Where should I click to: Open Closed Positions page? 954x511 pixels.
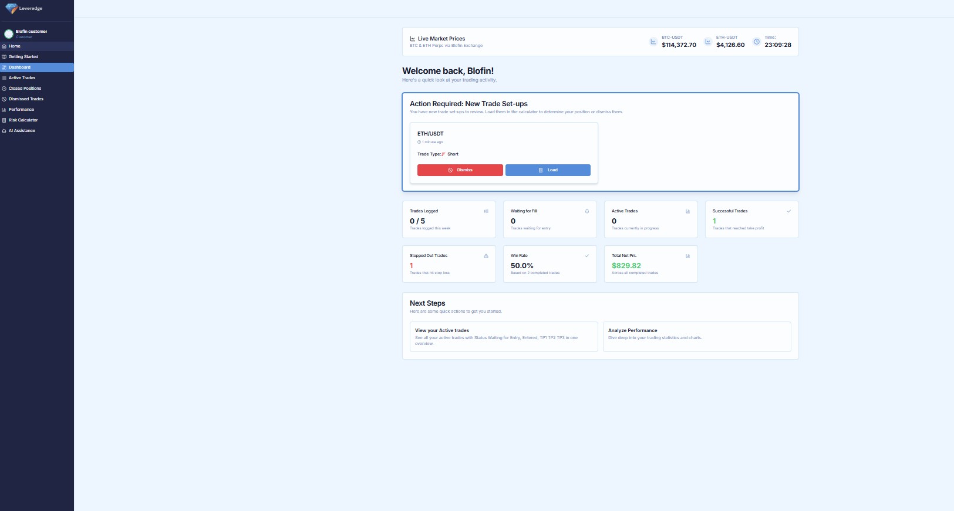(x=37, y=89)
